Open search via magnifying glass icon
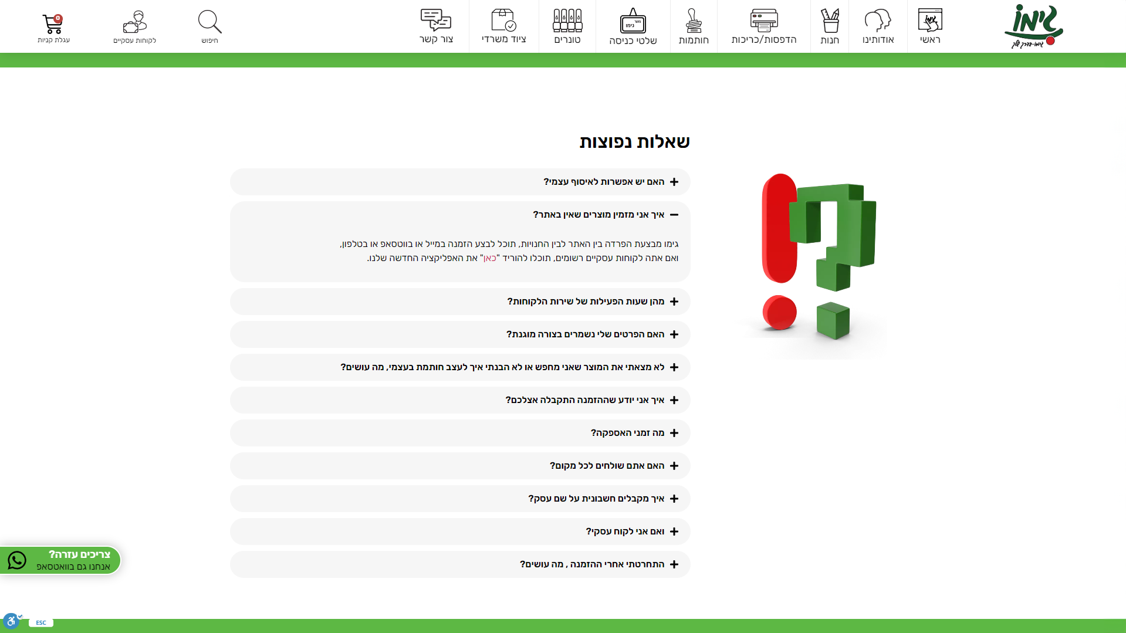This screenshot has width=1126, height=633. coord(209,22)
